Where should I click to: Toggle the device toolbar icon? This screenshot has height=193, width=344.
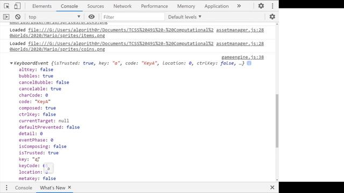[x=17, y=6]
